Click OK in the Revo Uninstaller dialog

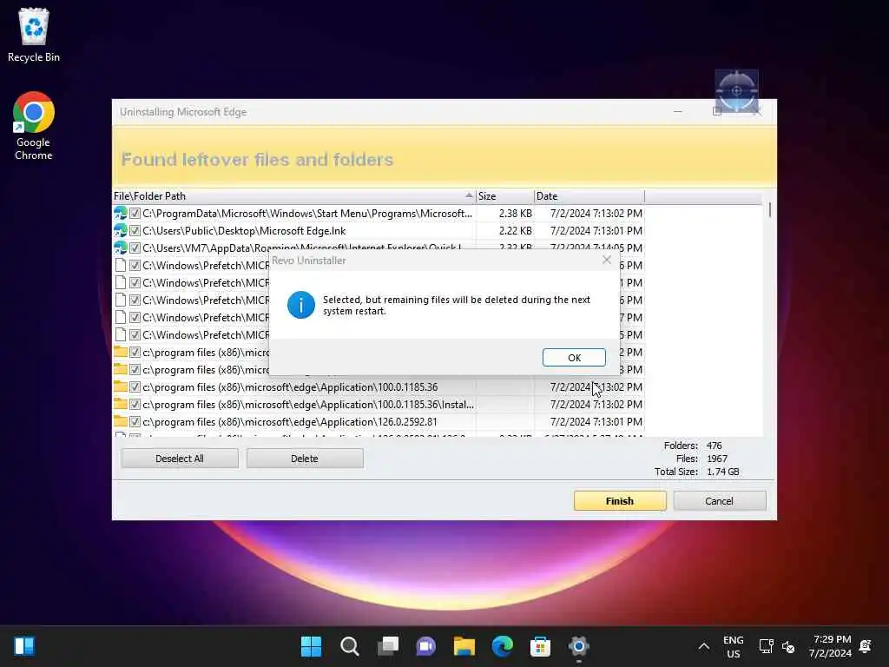click(x=574, y=357)
